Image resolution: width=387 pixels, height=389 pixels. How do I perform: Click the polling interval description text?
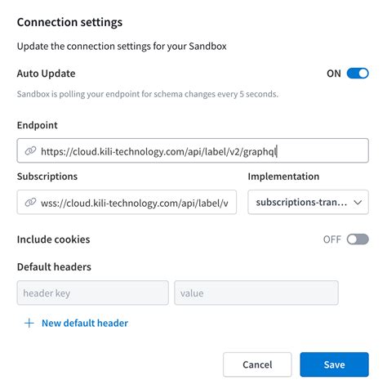pyautogui.click(x=148, y=94)
